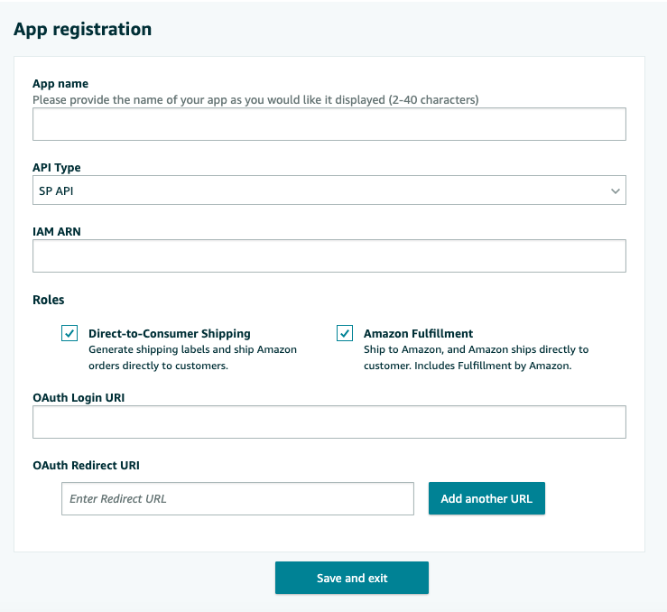Click the Save and exit button
This screenshot has height=612, width=667.
tap(351, 578)
